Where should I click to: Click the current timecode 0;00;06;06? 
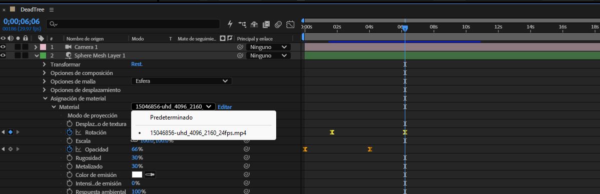pos(22,21)
